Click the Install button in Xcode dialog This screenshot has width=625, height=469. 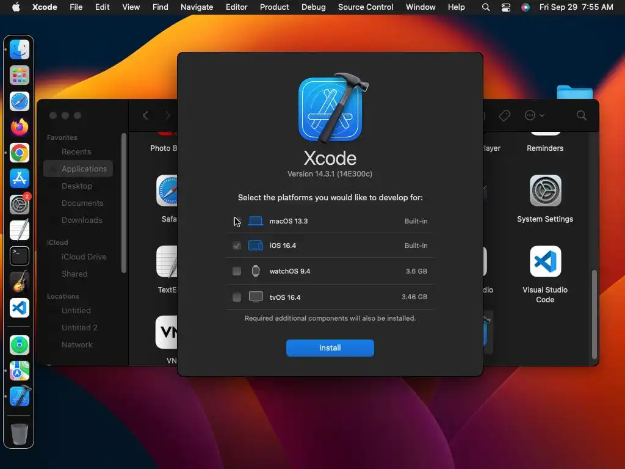point(330,347)
